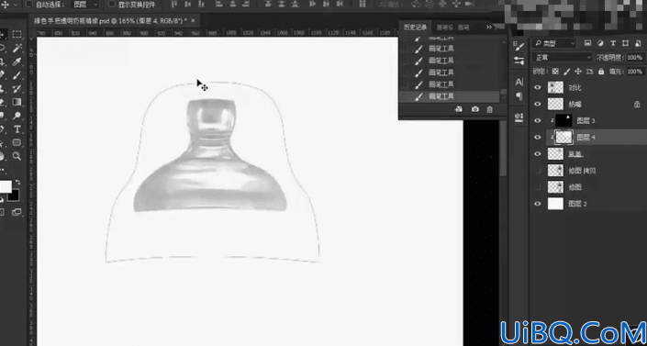The image size is (647, 346).
Task: Close the open .psd document tab
Action: 193,20
